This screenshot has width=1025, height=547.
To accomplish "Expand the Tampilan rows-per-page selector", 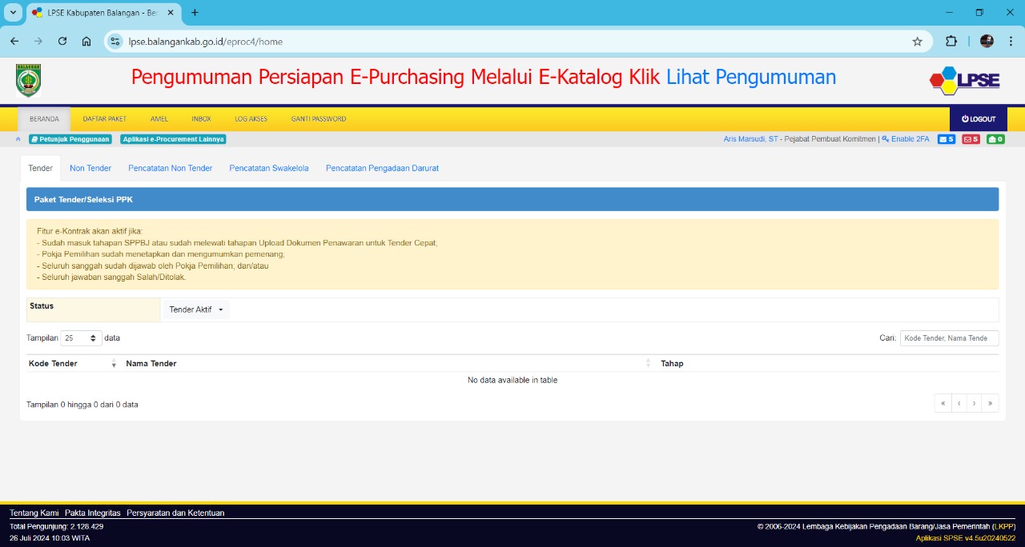I will [x=81, y=338].
